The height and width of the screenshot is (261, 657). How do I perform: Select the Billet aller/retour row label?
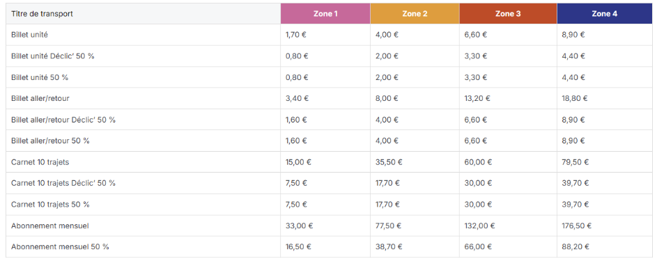coord(40,98)
